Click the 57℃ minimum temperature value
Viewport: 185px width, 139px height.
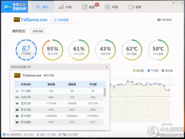72,122
